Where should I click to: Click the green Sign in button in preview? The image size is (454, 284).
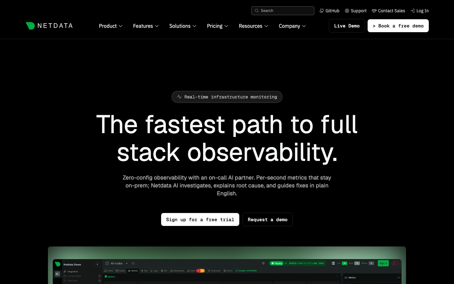383,263
